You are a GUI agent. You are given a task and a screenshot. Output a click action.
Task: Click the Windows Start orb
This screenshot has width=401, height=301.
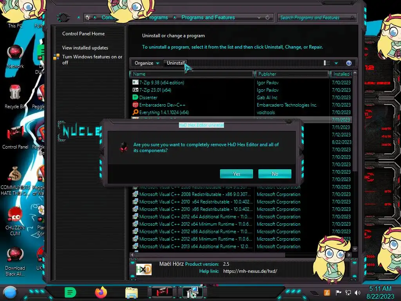tap(10, 292)
